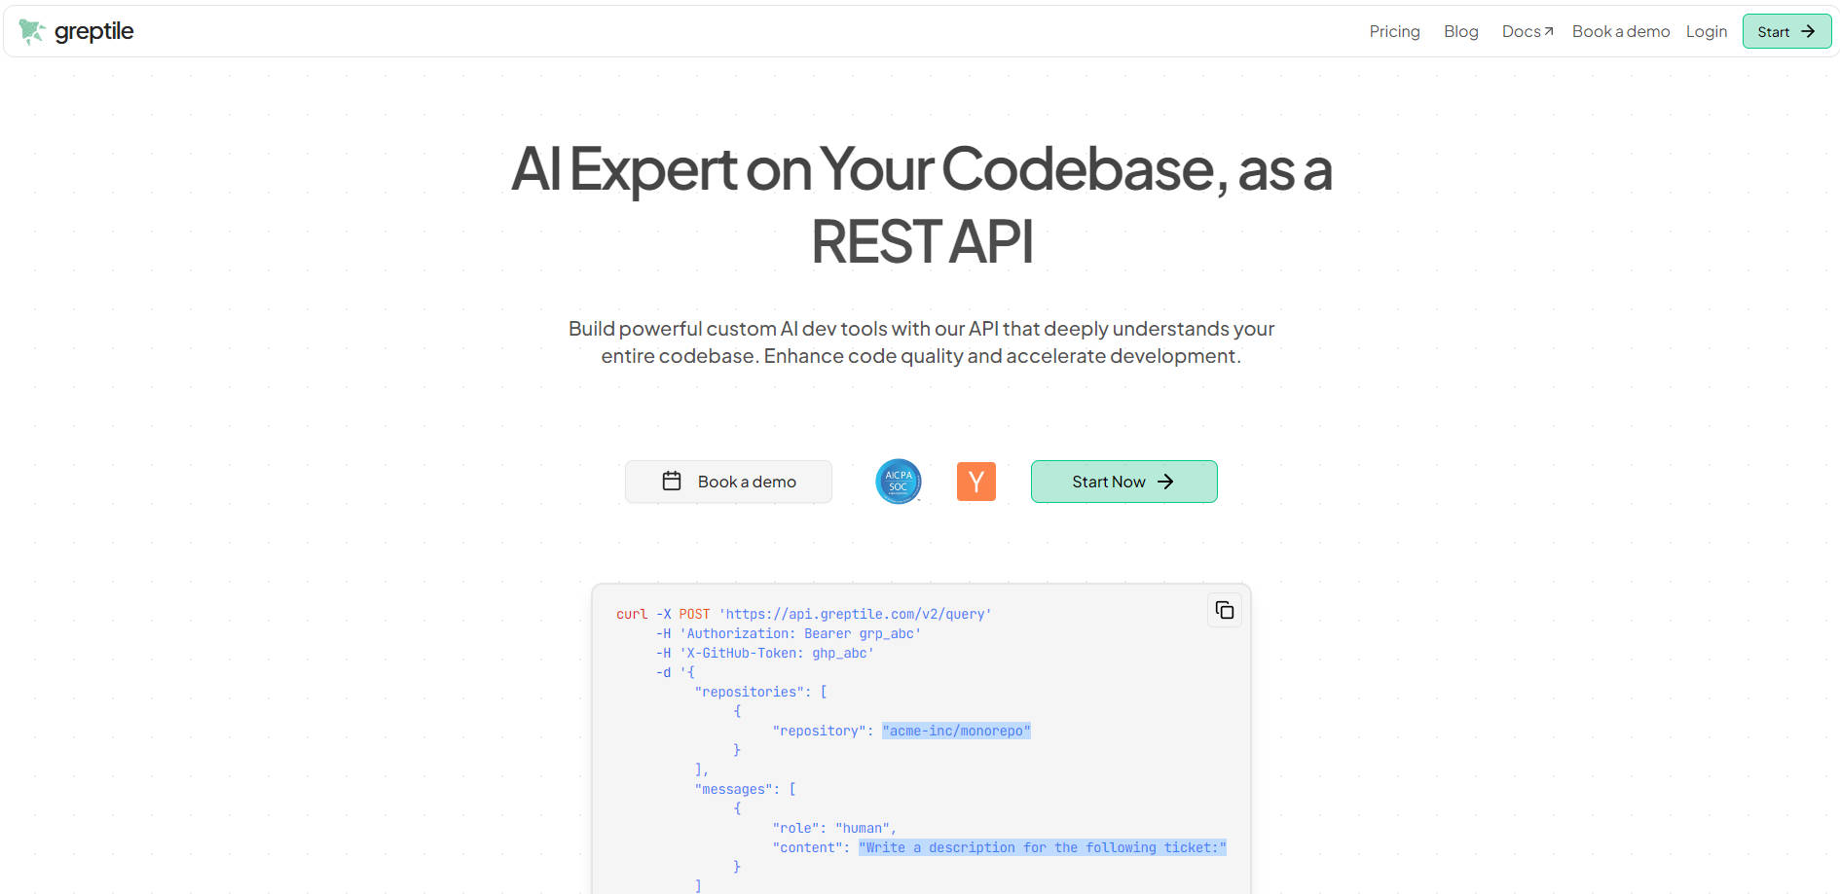Click the AICPA SOC badge icon
Image resolution: width=1840 pixels, height=894 pixels.
coord(898,482)
